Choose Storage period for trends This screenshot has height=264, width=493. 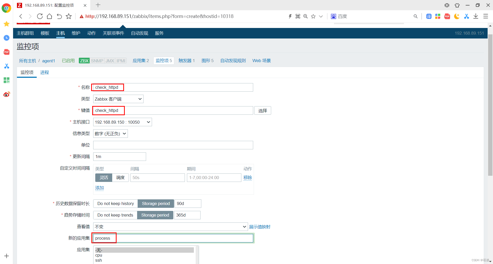pyautogui.click(x=155, y=215)
